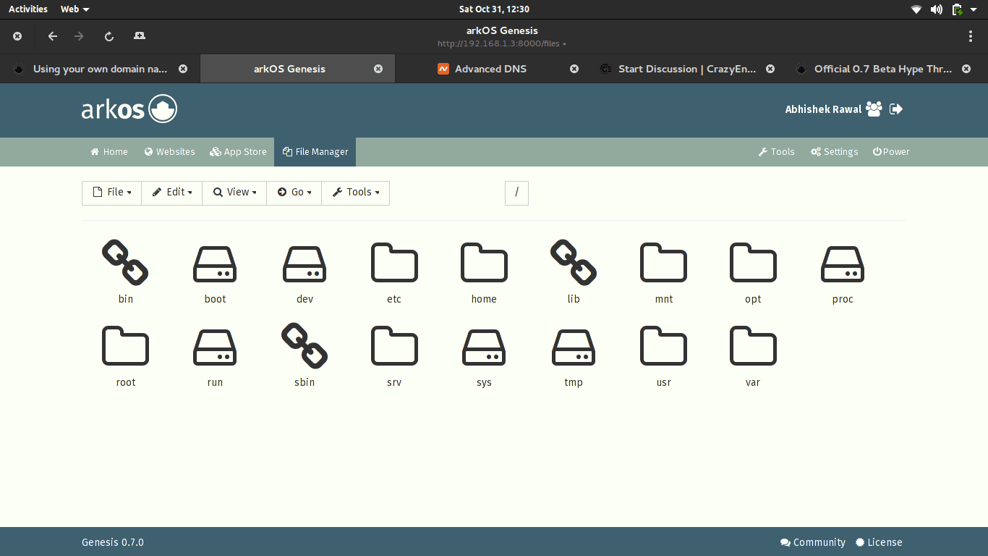Open the opt folder icon
The width and height of the screenshot is (988, 556).
(x=753, y=262)
